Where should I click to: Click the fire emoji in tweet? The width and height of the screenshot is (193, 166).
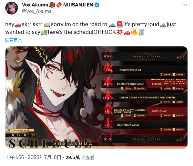[x=134, y=32]
